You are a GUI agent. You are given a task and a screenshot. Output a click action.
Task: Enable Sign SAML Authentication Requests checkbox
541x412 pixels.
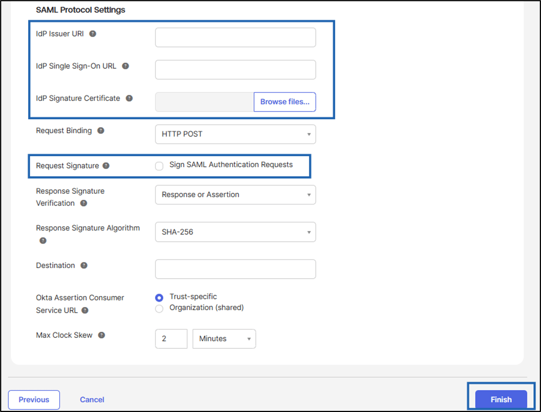pos(159,166)
